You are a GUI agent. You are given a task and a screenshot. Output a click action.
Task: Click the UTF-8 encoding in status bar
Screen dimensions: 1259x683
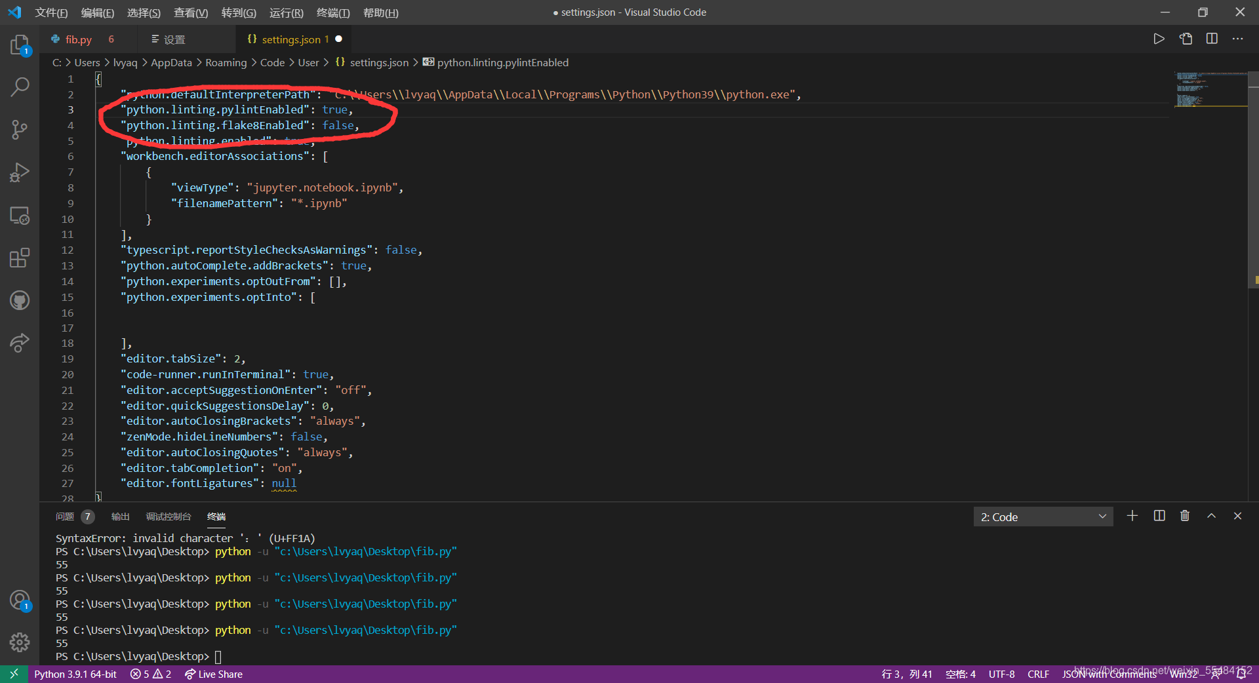(1001, 674)
